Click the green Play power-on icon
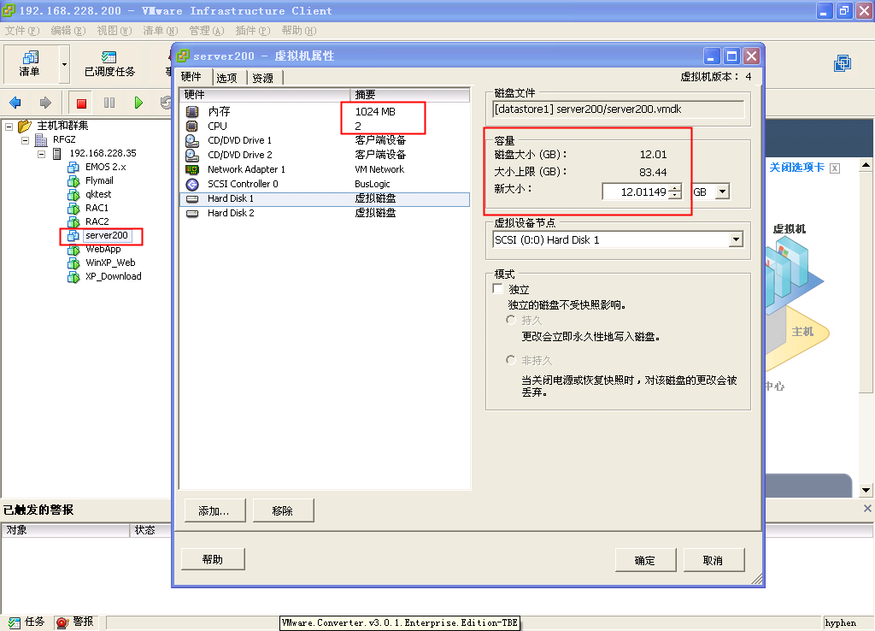Image resolution: width=875 pixels, height=631 pixels. pos(138,103)
